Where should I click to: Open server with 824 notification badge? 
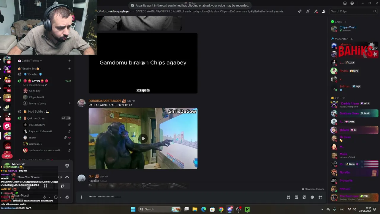tap(7, 117)
